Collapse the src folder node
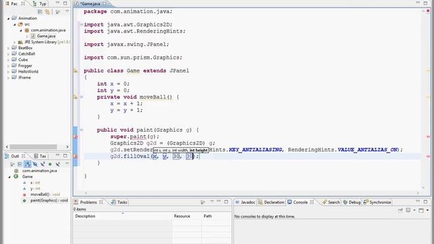Viewport: 434px width, 244px height. 15,24
